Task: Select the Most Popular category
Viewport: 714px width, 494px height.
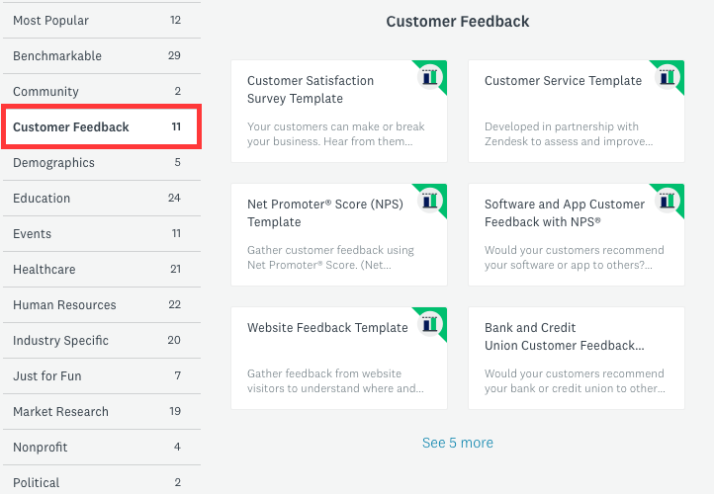Action: click(102, 21)
